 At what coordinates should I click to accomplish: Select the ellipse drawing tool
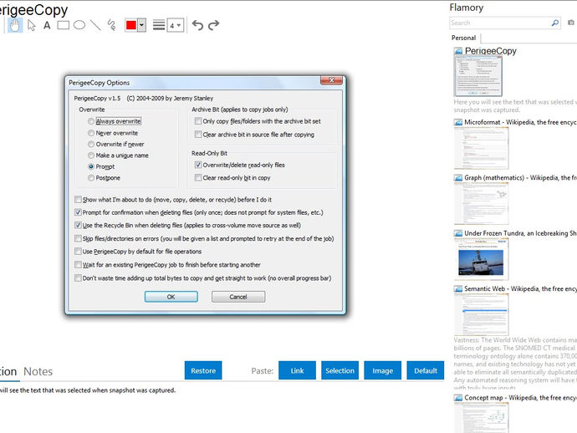pyautogui.click(x=79, y=25)
